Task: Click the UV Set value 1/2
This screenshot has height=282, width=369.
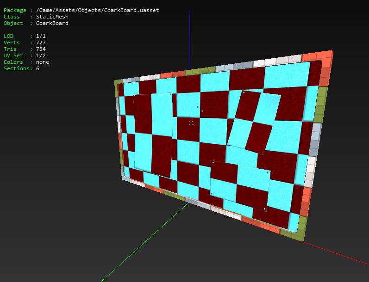Action: [x=41, y=55]
